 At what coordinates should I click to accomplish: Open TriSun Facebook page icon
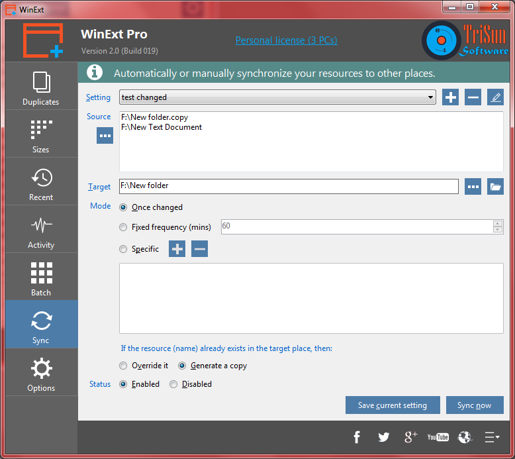[357, 437]
